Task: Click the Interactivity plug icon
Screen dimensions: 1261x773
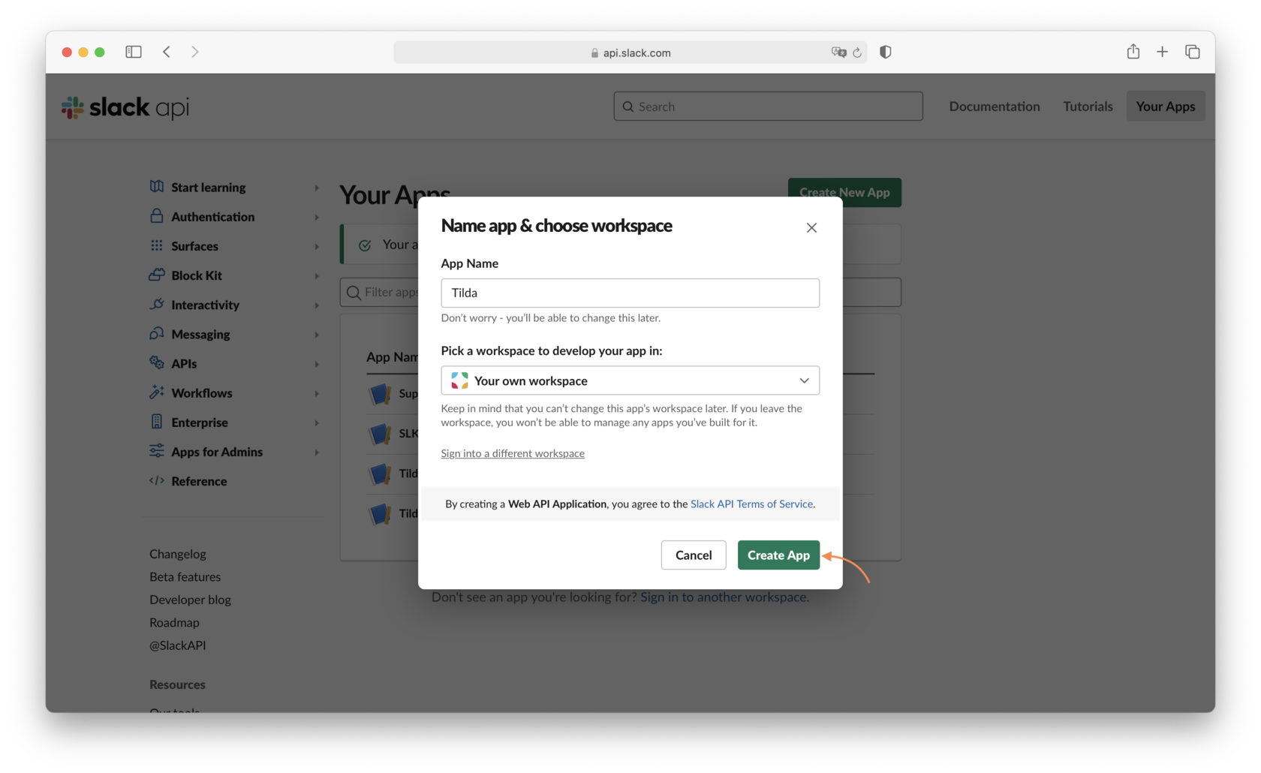Action: click(x=156, y=304)
